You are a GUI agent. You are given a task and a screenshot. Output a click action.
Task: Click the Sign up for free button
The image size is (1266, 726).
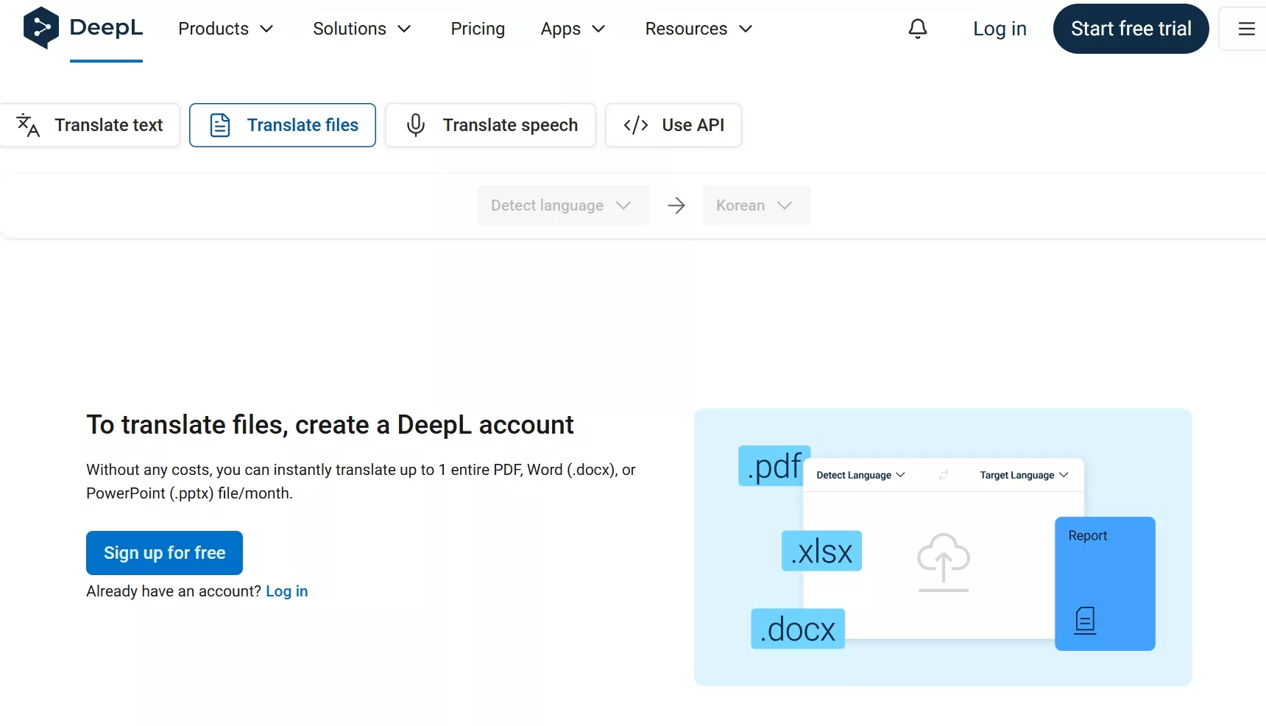[x=164, y=553]
